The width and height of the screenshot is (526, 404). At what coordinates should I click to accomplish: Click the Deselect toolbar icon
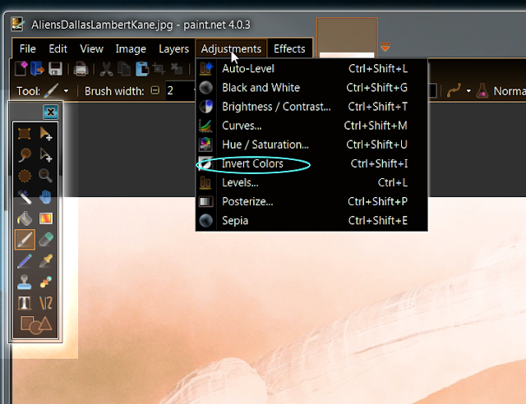pos(177,69)
